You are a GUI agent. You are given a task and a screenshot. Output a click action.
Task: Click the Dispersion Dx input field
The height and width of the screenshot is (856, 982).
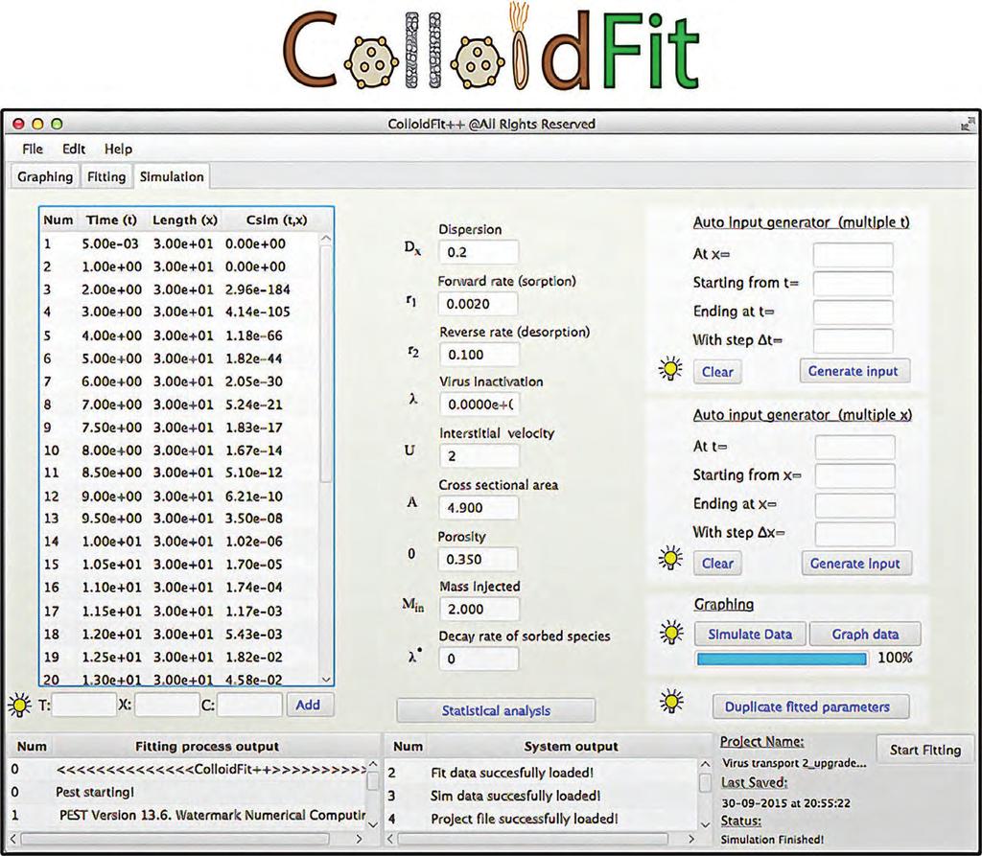[479, 252]
